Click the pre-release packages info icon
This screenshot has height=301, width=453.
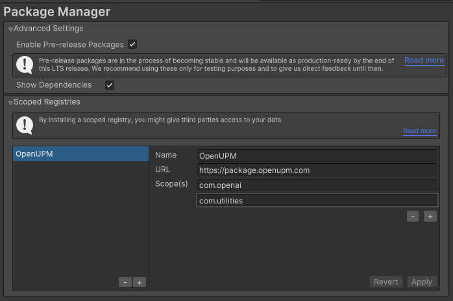coord(25,64)
